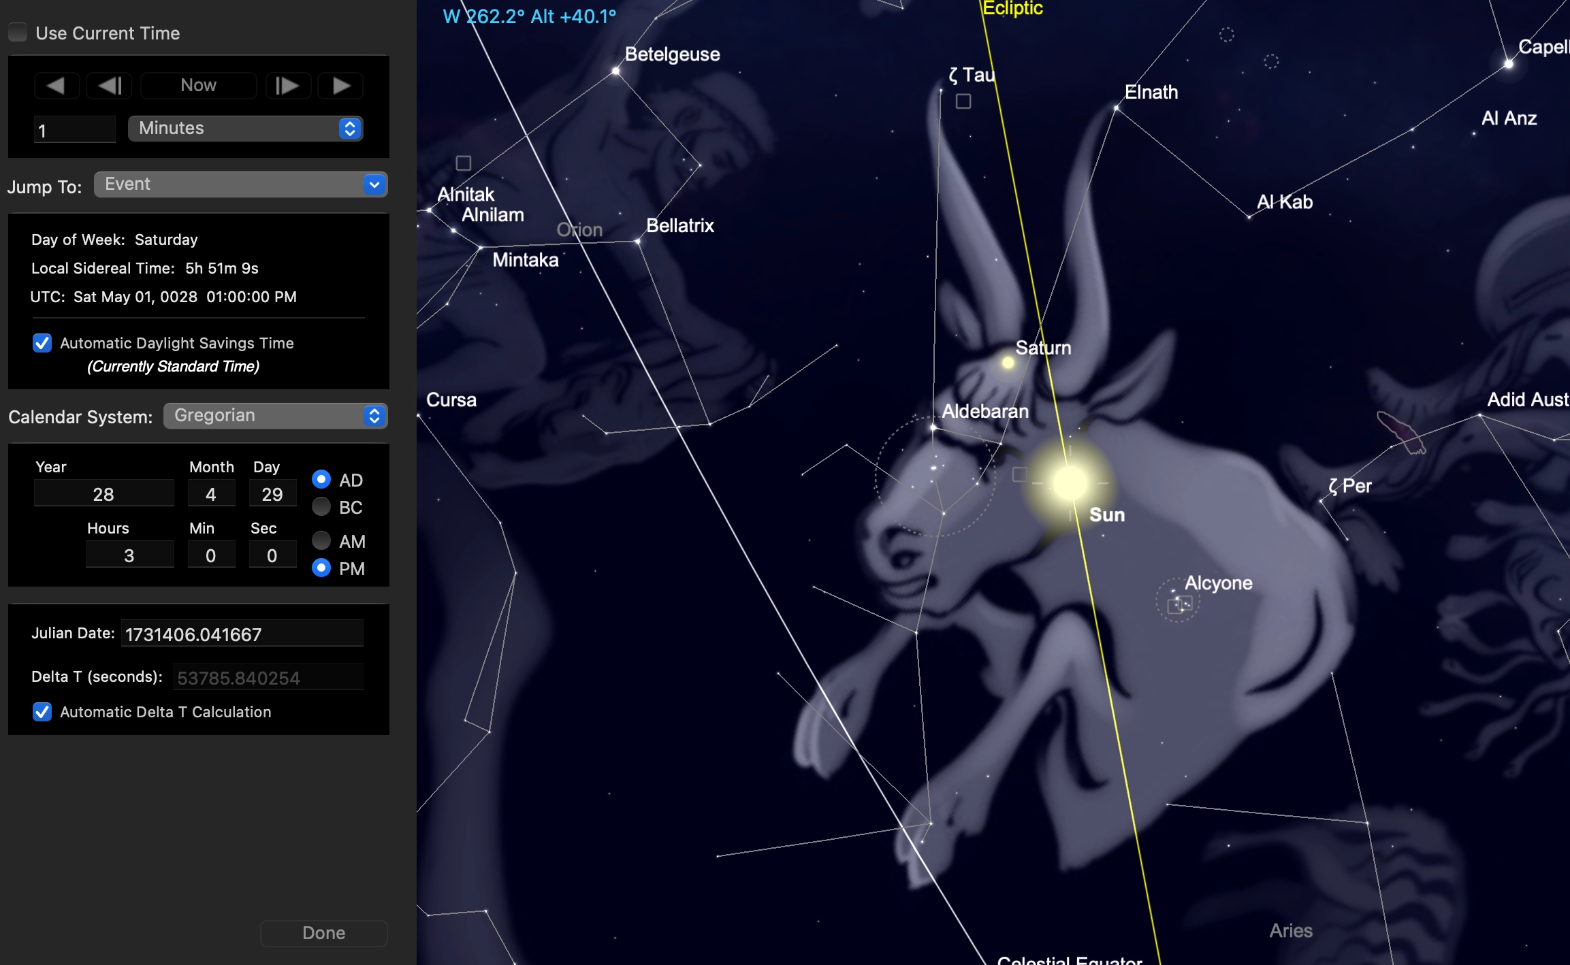Open the Minutes time unit dropdown
This screenshot has width=1570, height=965.
click(245, 129)
